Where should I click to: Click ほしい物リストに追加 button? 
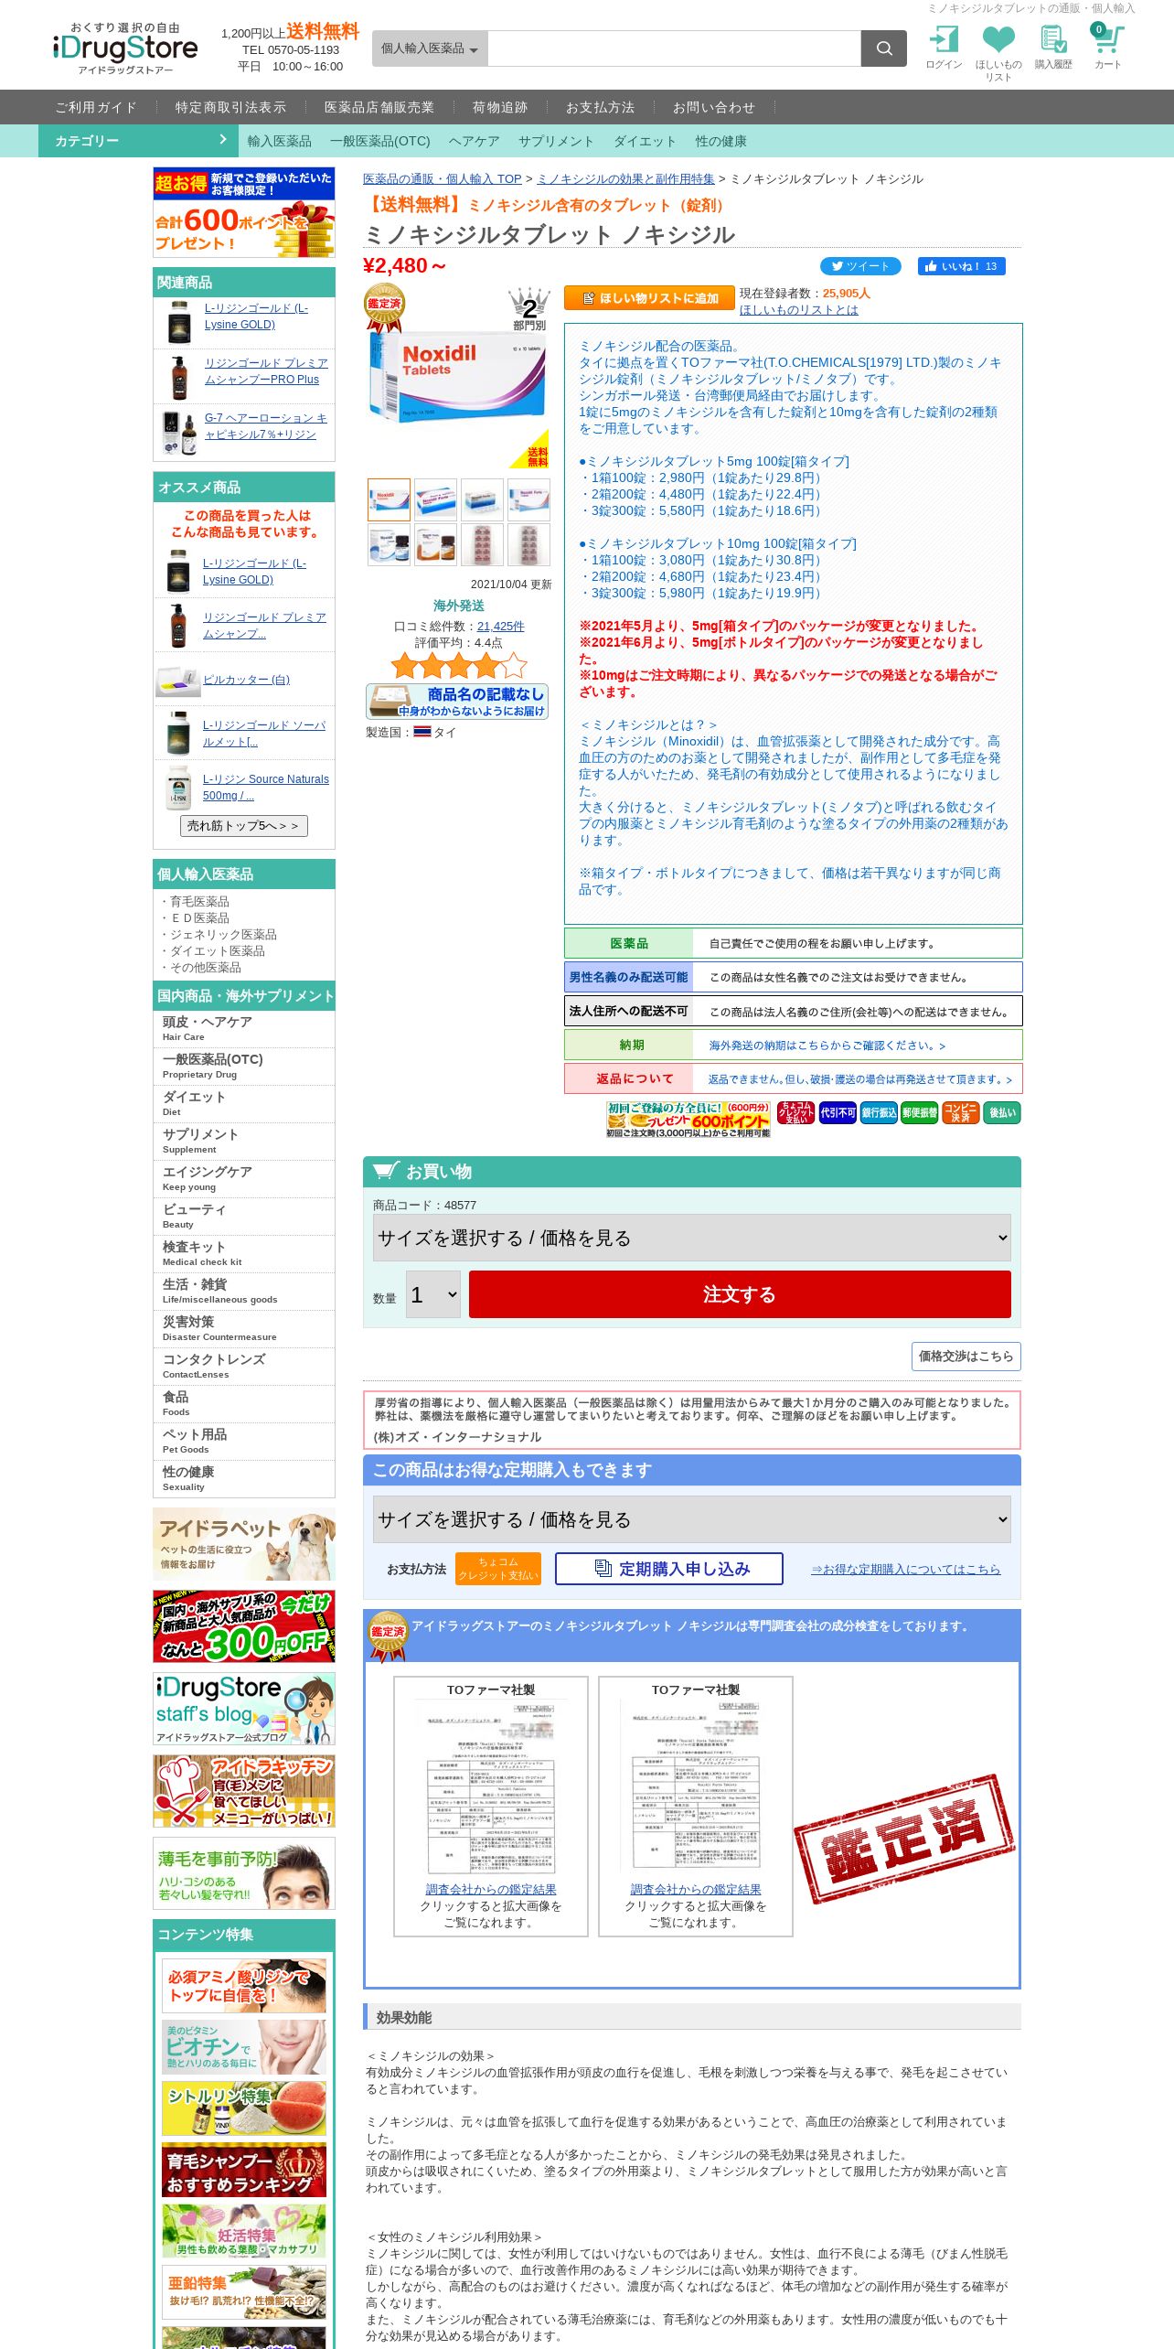click(x=648, y=298)
